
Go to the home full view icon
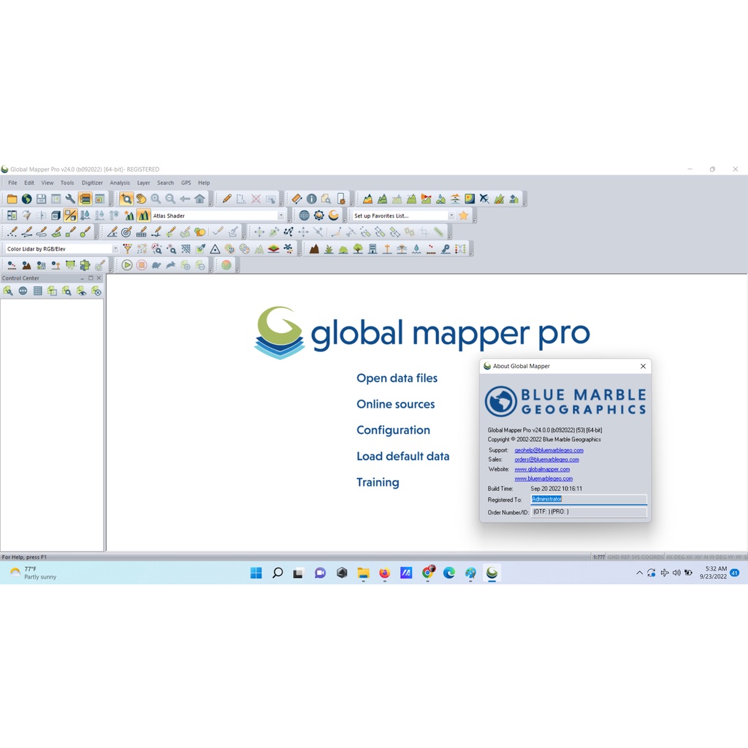200,199
